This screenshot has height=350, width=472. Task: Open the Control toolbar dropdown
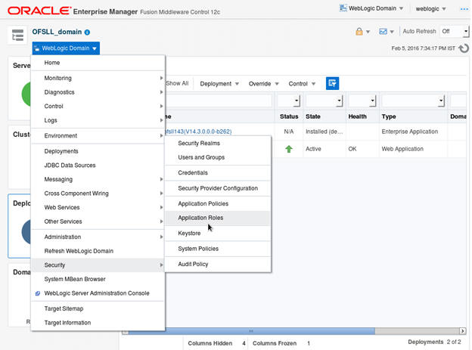[x=302, y=84]
